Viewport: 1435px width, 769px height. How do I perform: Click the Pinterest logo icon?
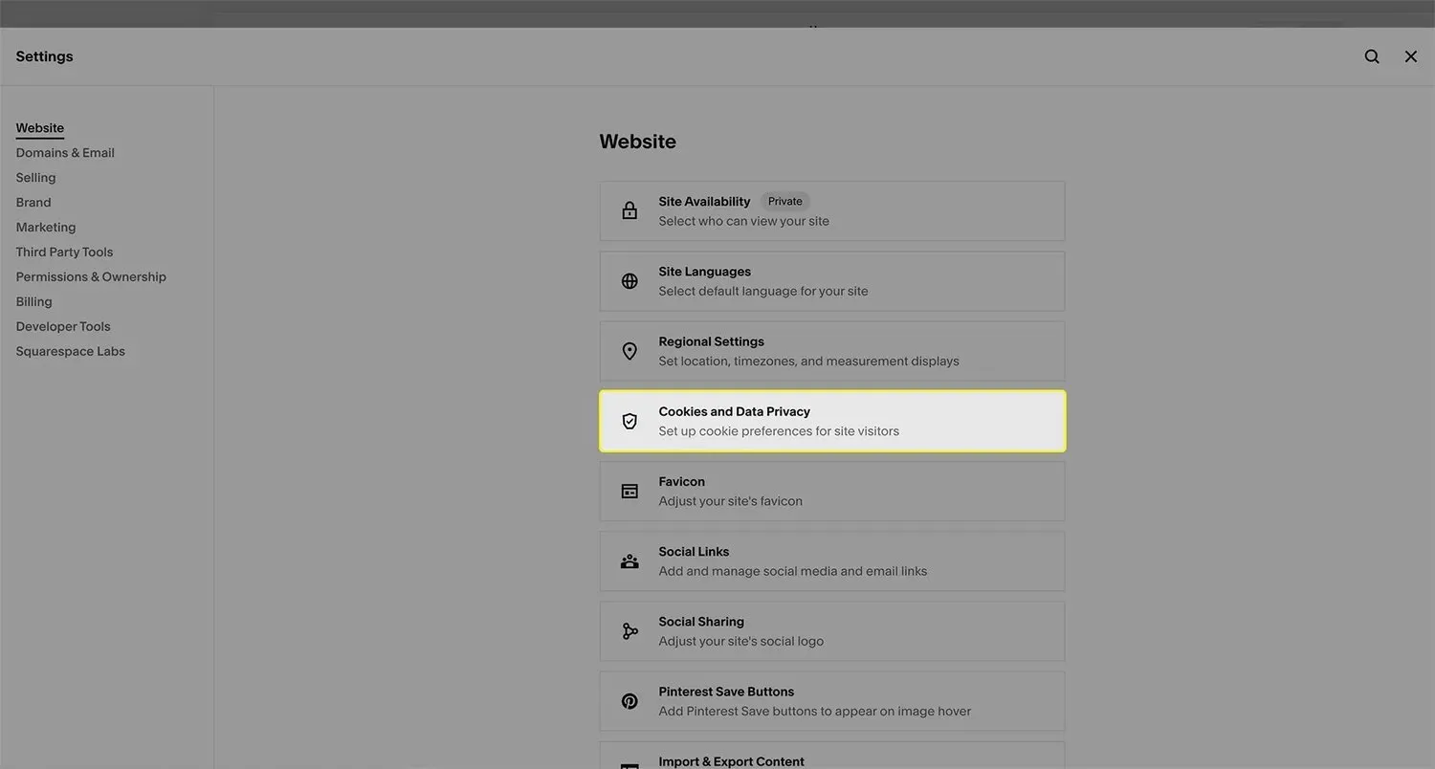(629, 701)
